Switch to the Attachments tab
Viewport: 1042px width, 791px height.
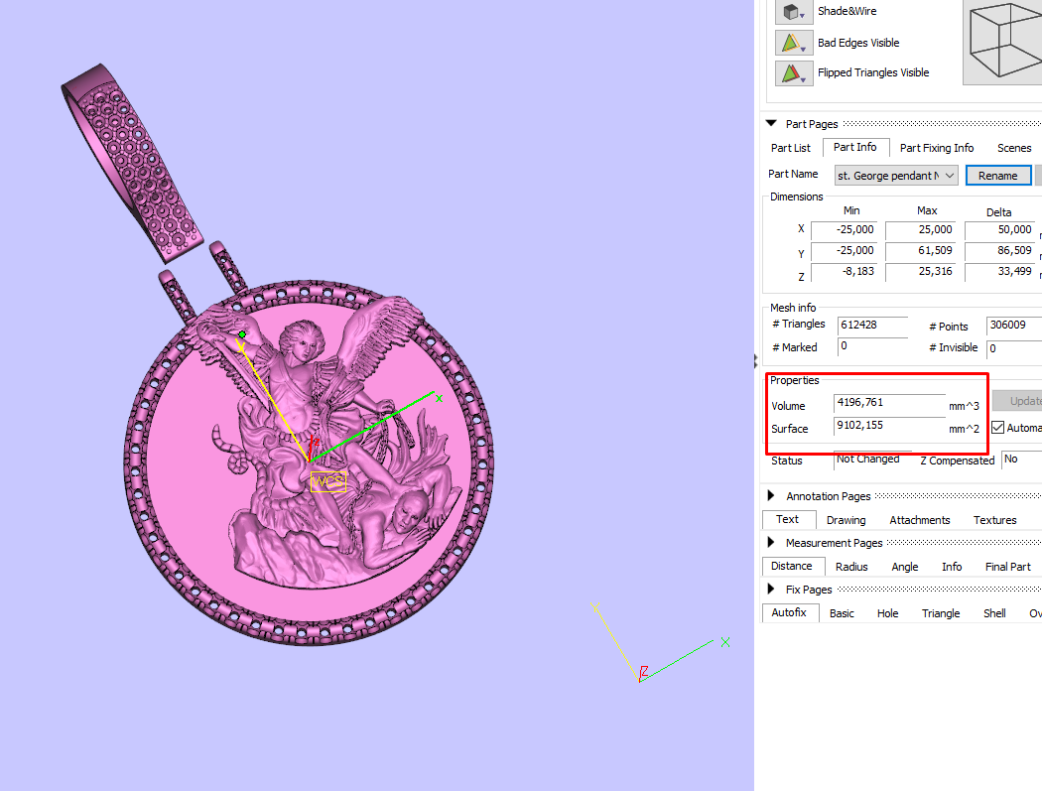pyautogui.click(x=920, y=520)
